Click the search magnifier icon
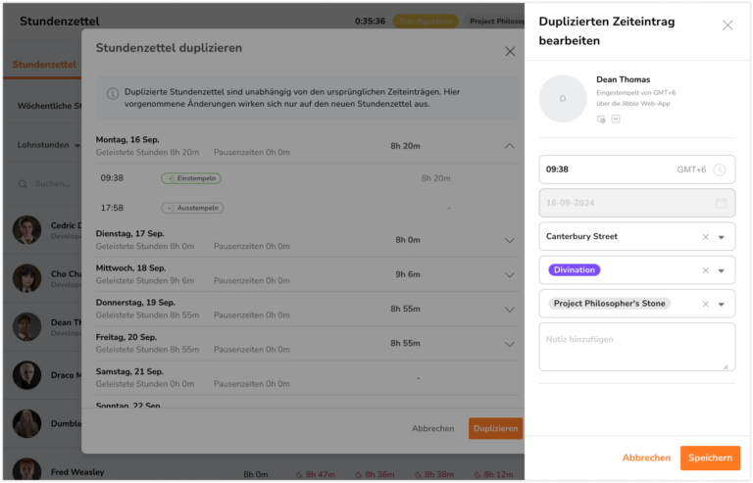This screenshot has height=483, width=753. pos(23,184)
